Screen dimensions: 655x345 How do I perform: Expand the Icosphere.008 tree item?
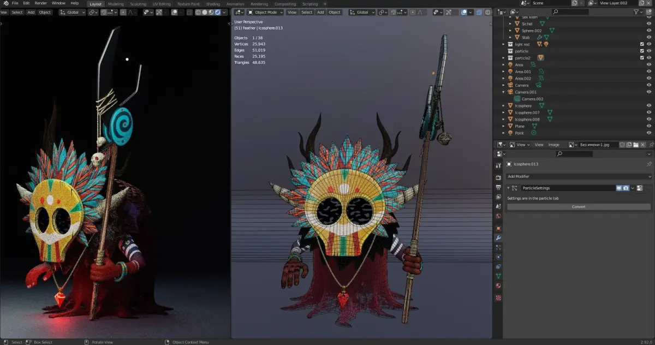point(504,120)
